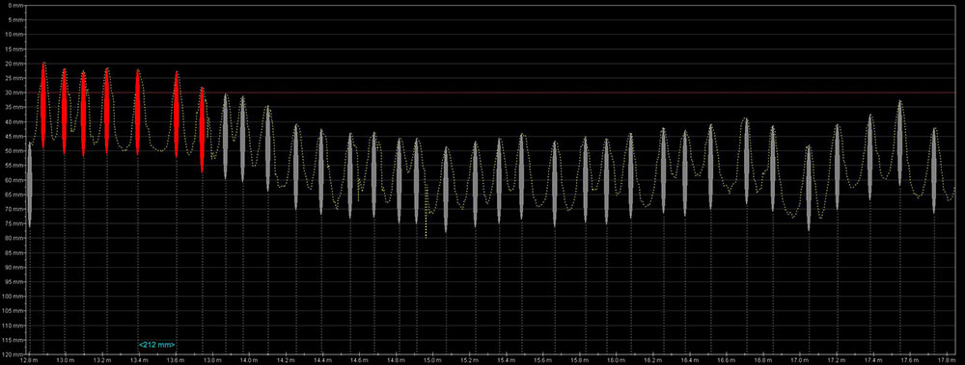This screenshot has width=965, height=365.
Task: Select the first gray peak after the red ones
Action: [x=225, y=137]
